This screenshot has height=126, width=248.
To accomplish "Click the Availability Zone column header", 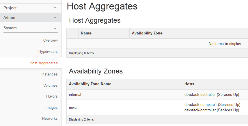I will point(147,33).
